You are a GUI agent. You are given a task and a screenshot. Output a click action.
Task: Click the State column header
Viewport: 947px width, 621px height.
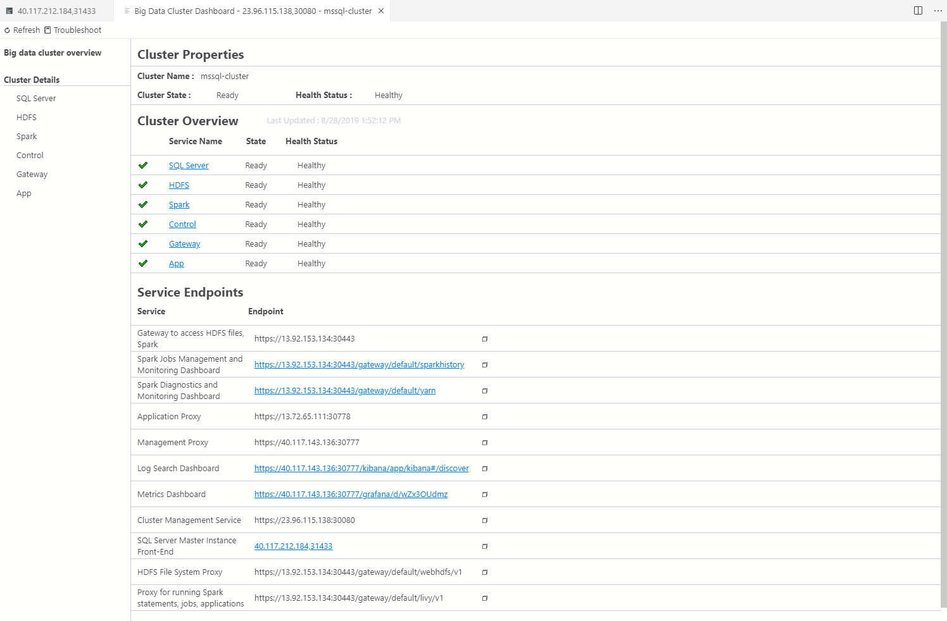click(x=256, y=142)
